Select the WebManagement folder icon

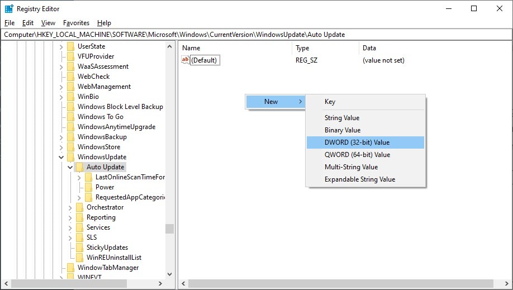click(x=70, y=87)
